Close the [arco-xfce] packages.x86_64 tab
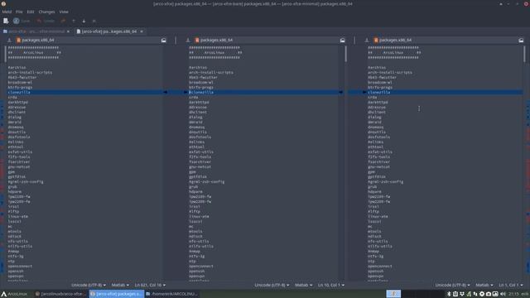 point(142,31)
